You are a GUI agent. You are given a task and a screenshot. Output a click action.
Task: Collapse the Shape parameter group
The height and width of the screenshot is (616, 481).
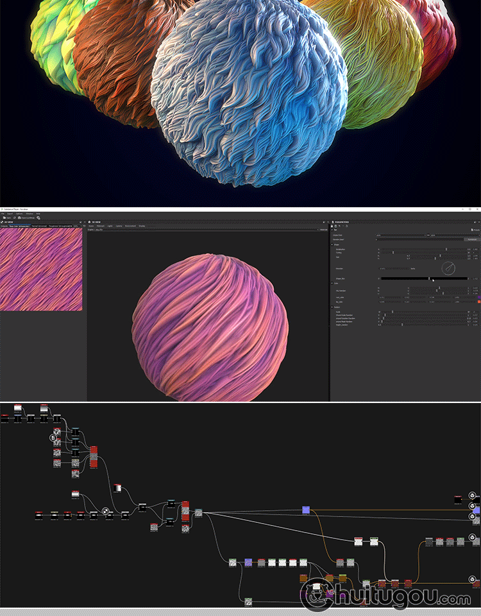pos(332,244)
